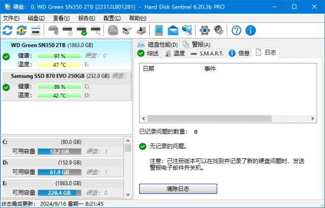
Task: Click the blue info circle toolbar icon
Action: [250, 30]
